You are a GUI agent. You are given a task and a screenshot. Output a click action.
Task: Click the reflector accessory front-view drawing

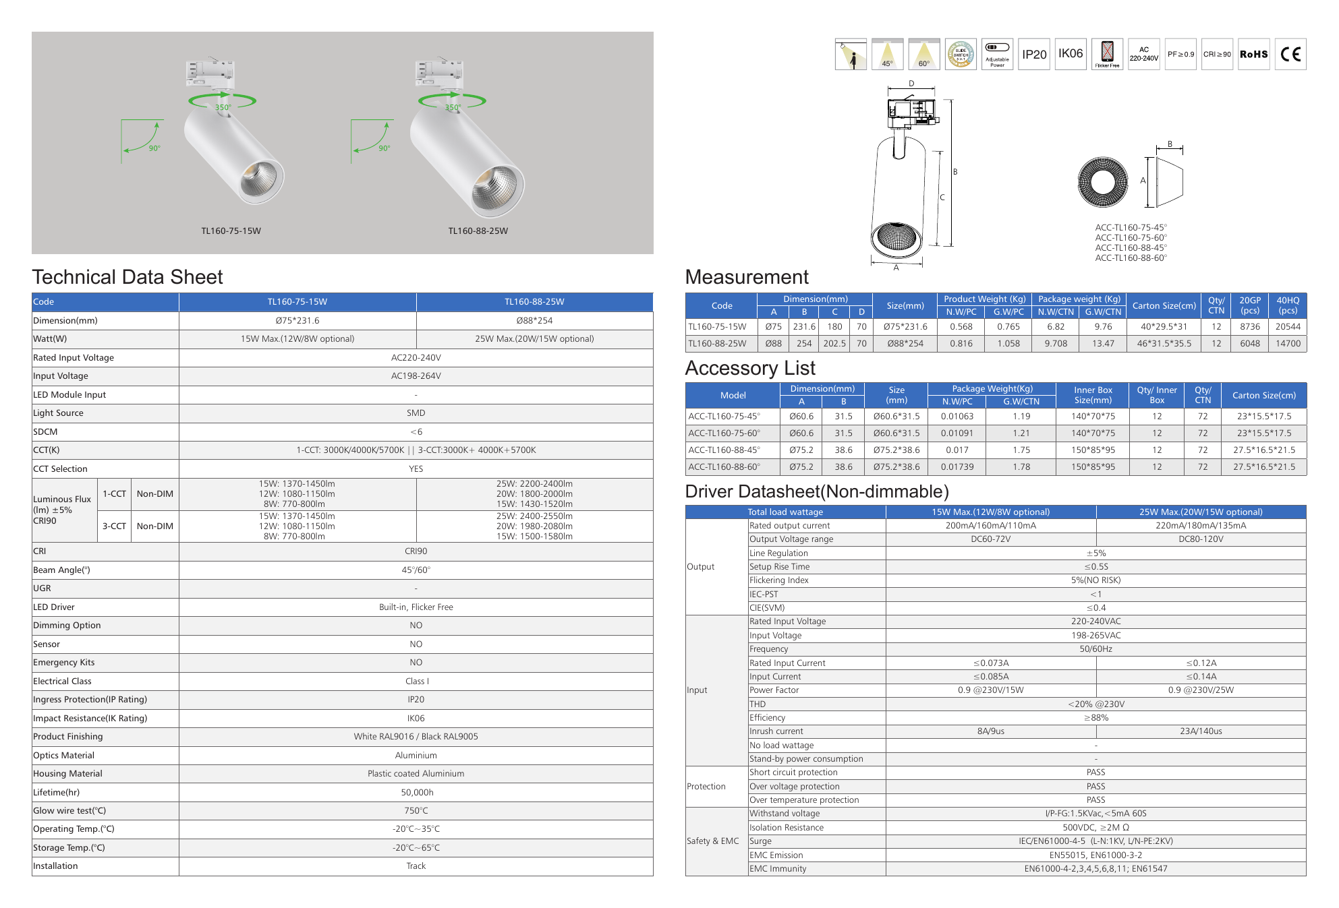pos(1102,181)
